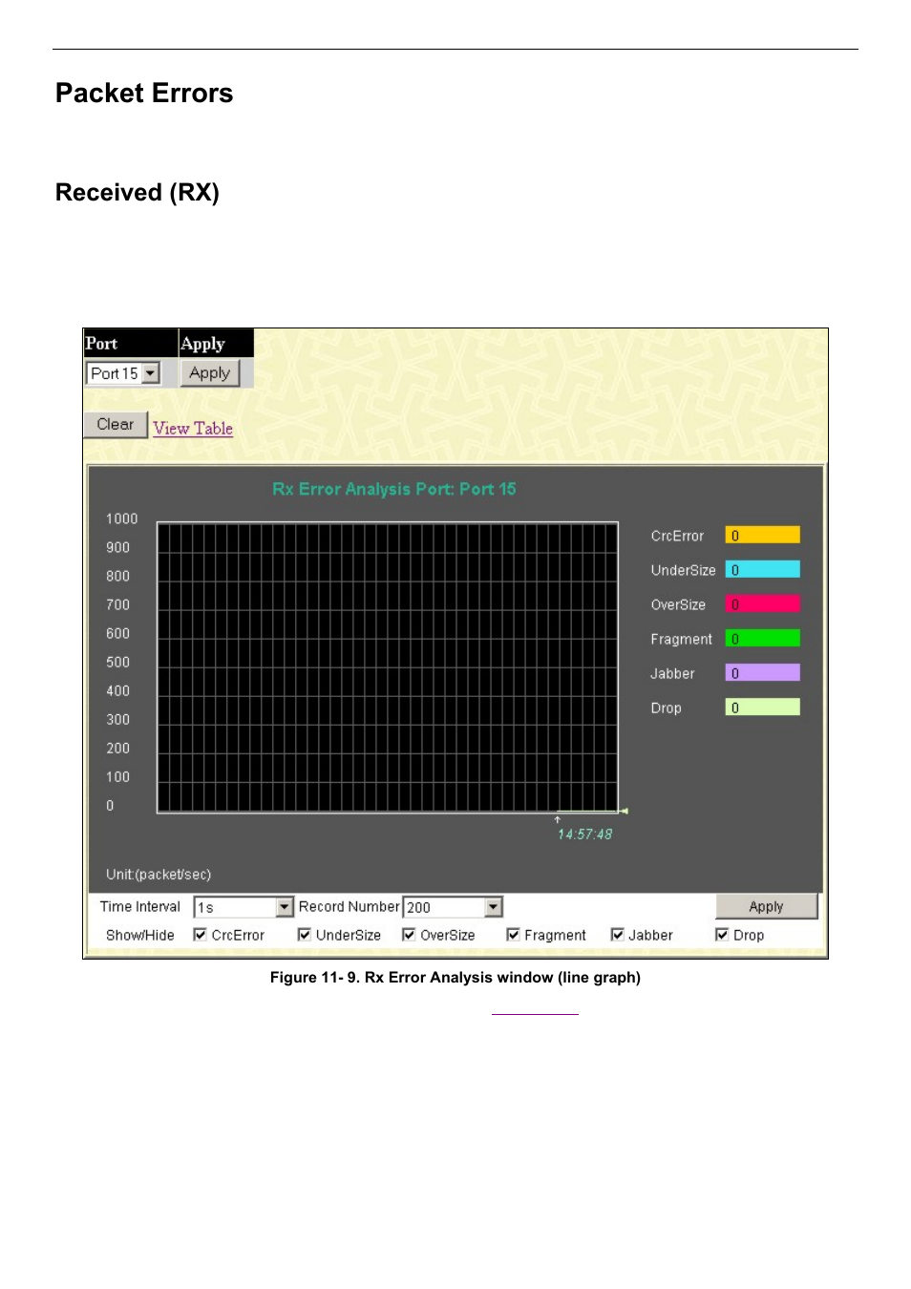Toggle the CrcError checkbox
Image resolution: width=911 pixels, height=1289 pixels.
coord(201,935)
